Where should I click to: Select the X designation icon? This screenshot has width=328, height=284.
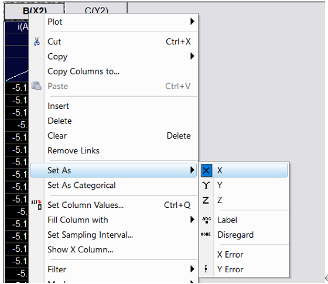tap(206, 170)
